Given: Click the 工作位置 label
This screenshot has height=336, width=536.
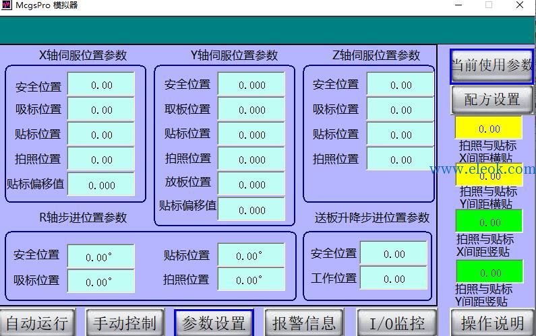Looking at the screenshot, I should pos(334,278).
